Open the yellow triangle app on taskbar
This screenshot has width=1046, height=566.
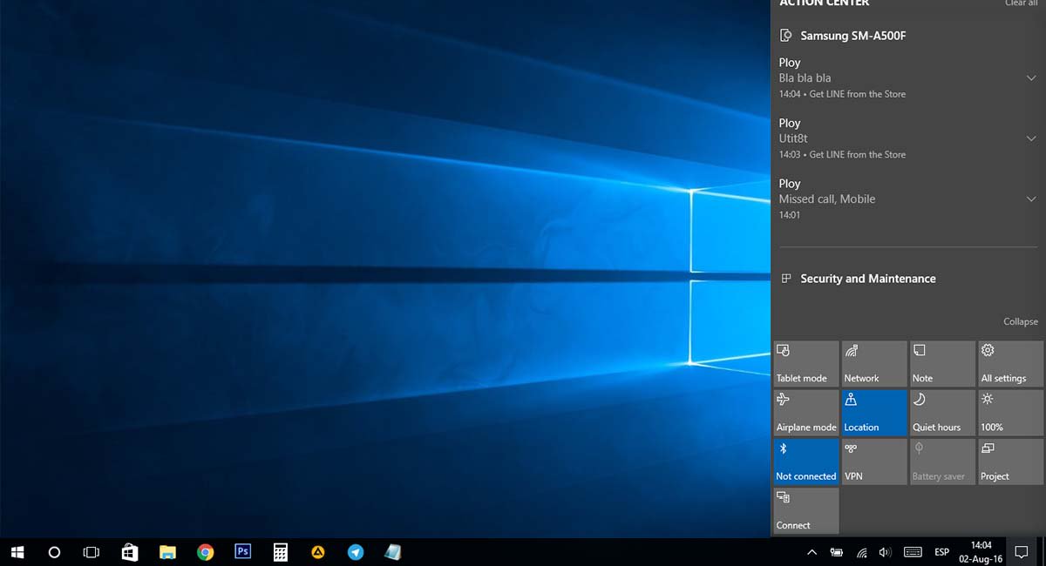(318, 552)
